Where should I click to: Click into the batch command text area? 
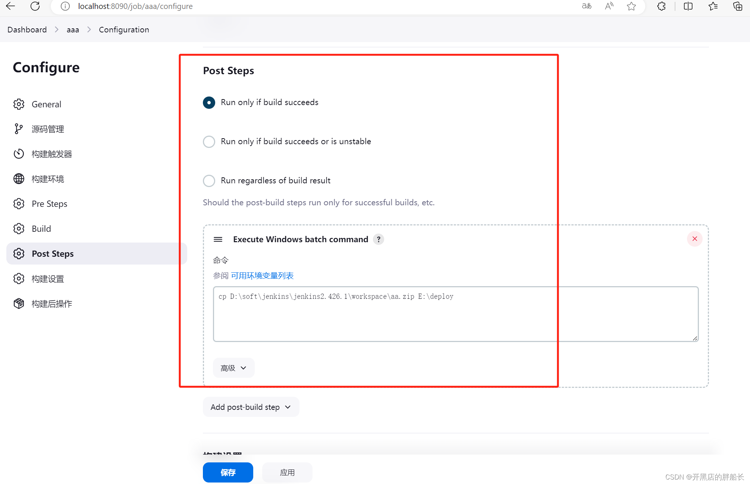[x=456, y=314]
